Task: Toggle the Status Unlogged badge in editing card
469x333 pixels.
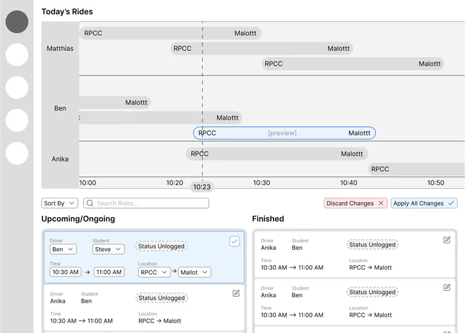Action: pyautogui.click(x=162, y=246)
